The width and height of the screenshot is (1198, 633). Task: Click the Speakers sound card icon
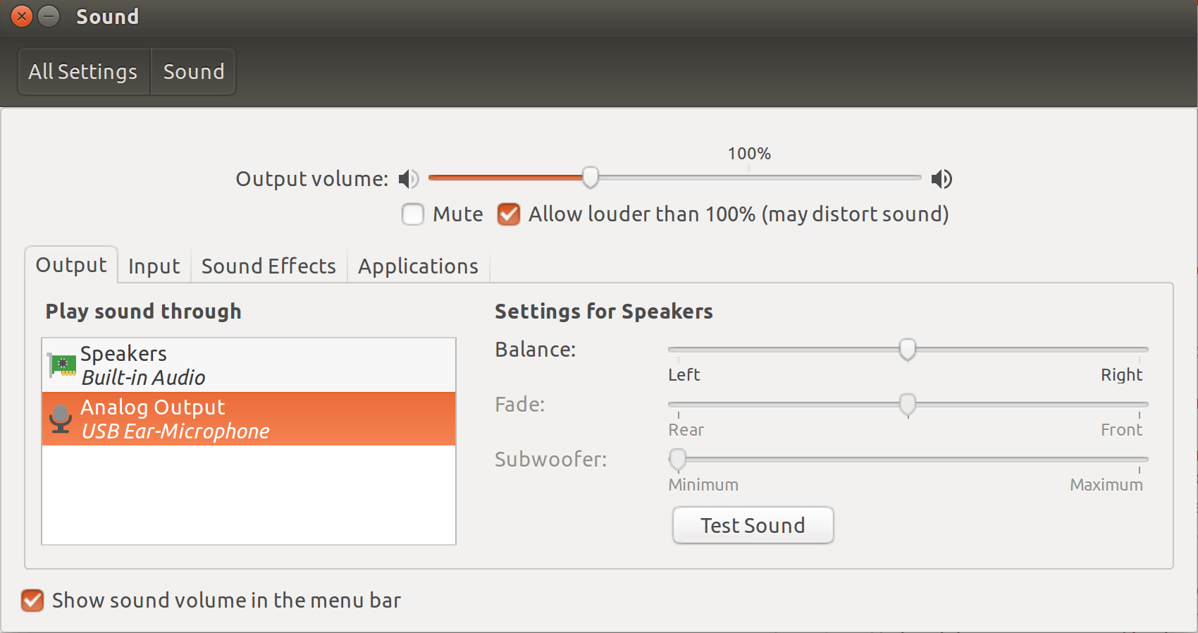click(x=63, y=365)
